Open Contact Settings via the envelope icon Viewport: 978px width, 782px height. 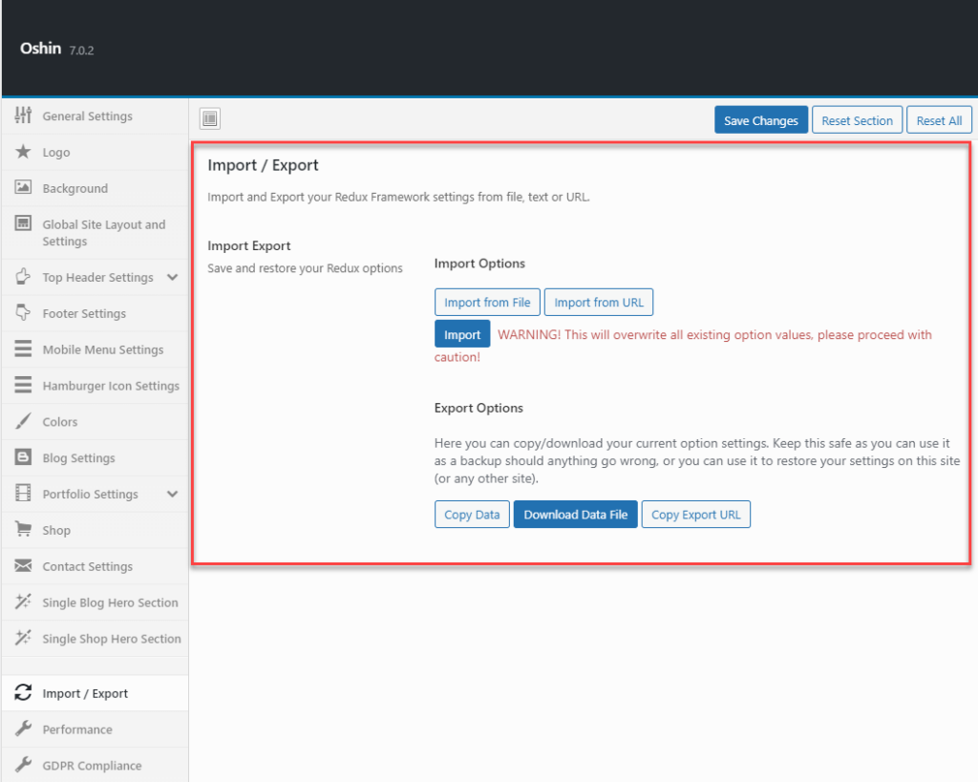23,566
